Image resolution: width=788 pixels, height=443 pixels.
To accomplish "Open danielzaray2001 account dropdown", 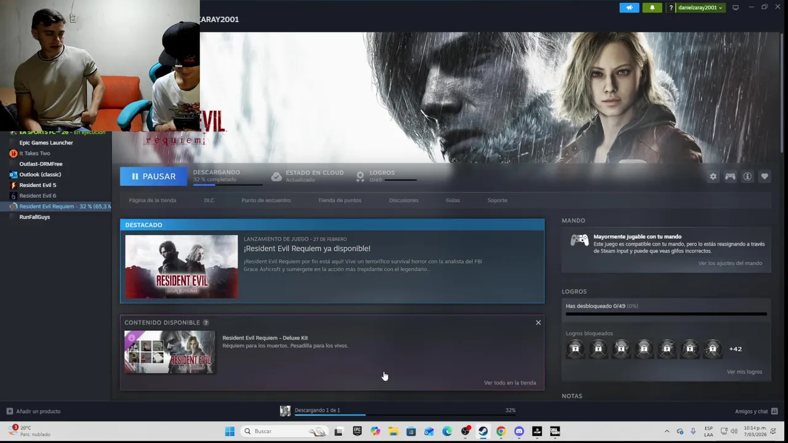I will click(700, 7).
